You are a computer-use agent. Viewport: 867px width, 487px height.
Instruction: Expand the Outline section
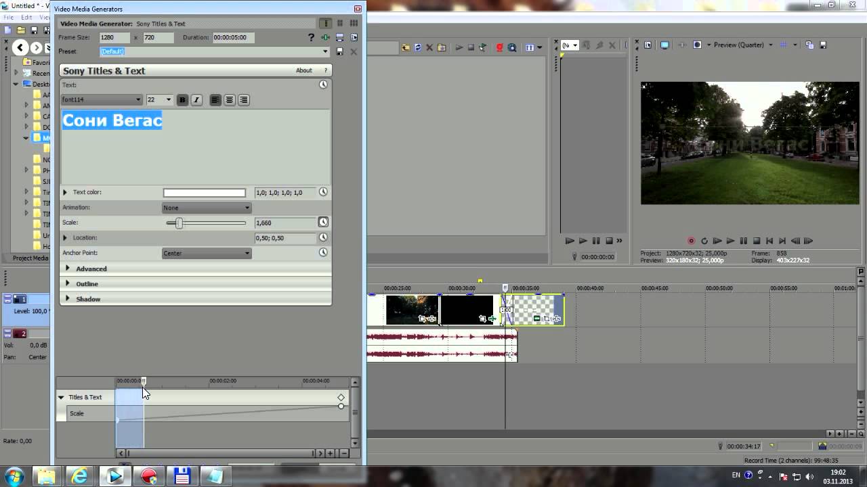(68, 283)
